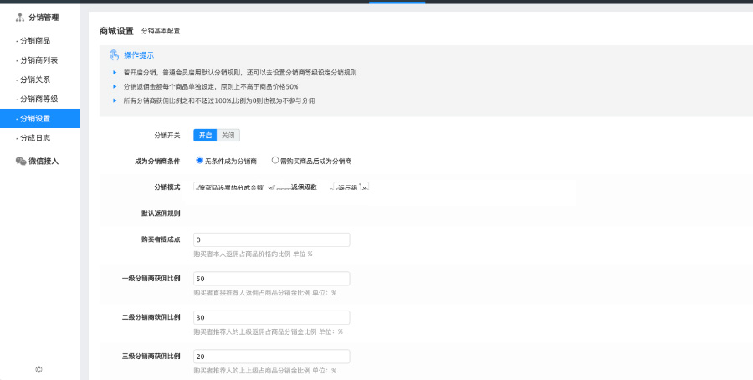Select 需购买商品后成为分销商 radio option
The height and width of the screenshot is (380, 753).
[x=275, y=160]
